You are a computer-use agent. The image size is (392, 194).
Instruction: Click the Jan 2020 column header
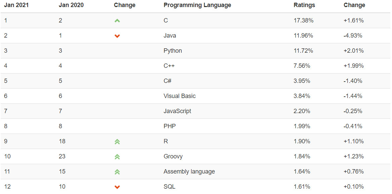pyautogui.click(x=71, y=5)
